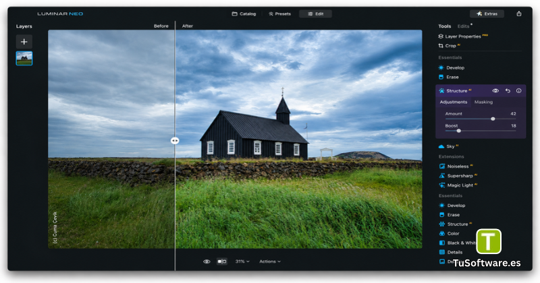Open the top Erase tool
This screenshot has width=540, height=283.
point(449,77)
